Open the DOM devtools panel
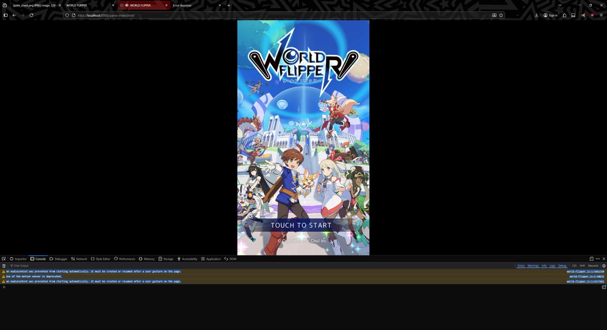 click(230, 259)
